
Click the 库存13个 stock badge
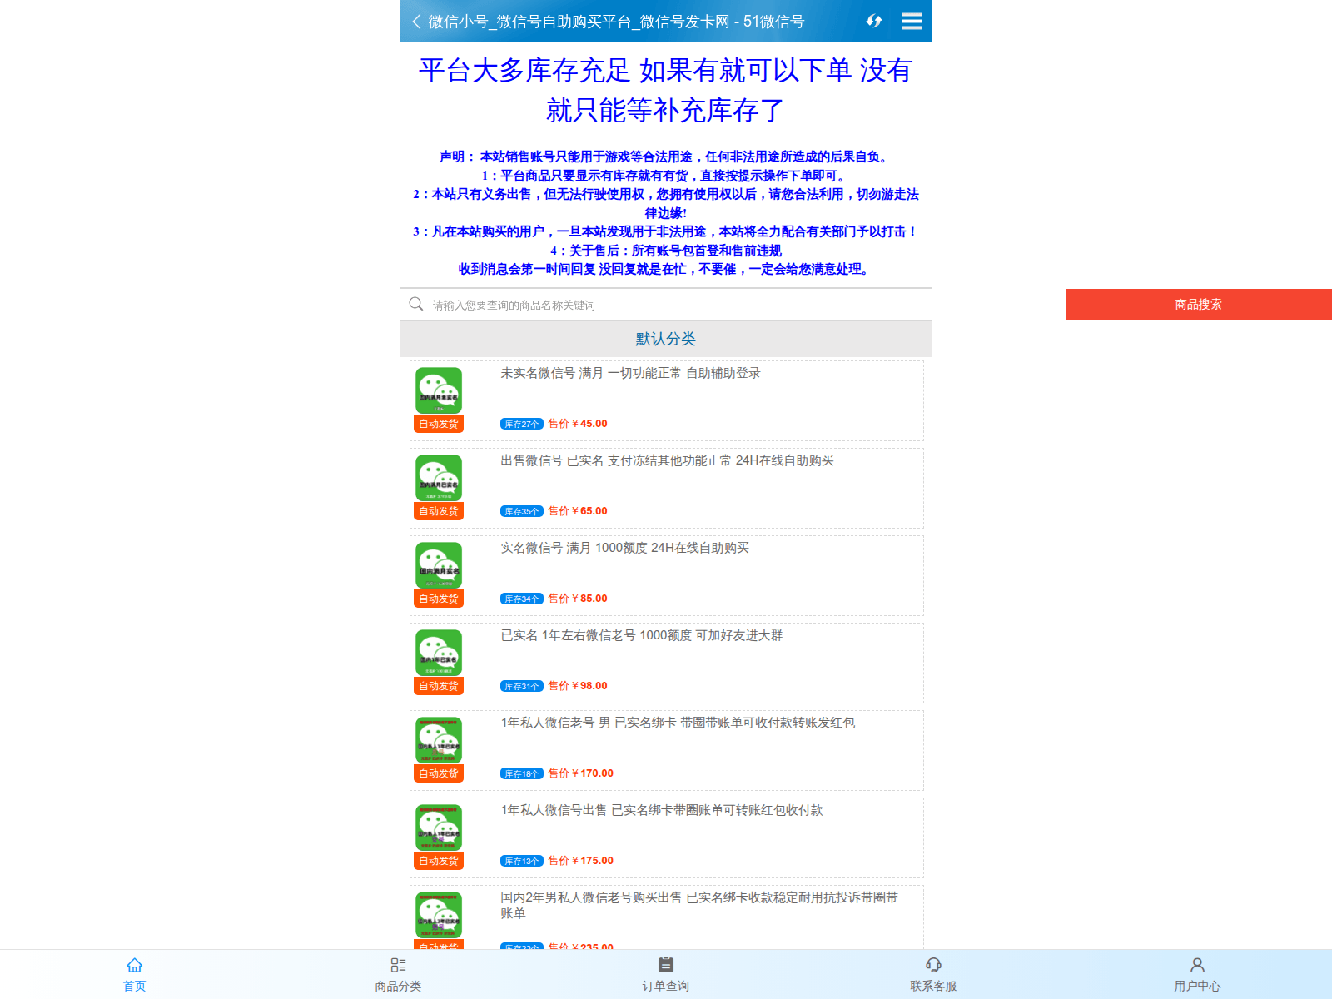[x=522, y=861]
